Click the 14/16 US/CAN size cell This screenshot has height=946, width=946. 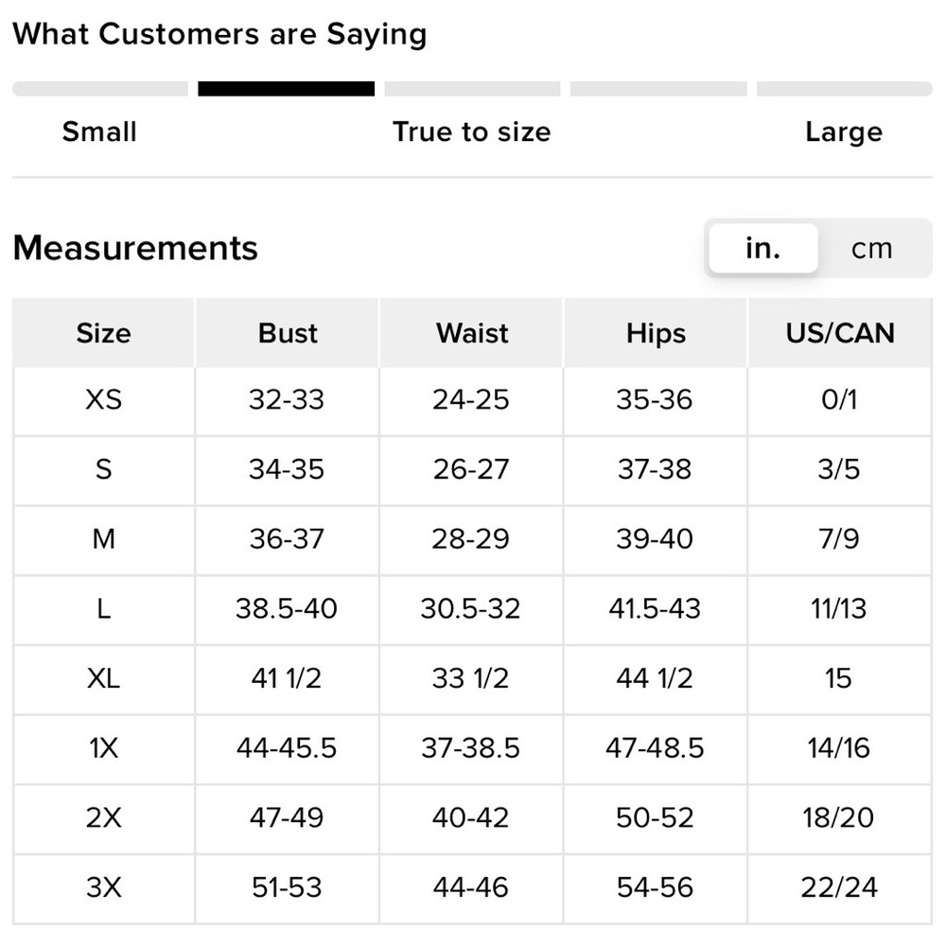839,748
